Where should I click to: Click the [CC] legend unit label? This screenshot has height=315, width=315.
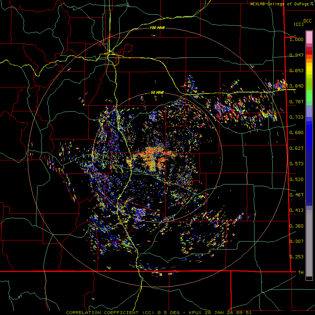click(299, 24)
